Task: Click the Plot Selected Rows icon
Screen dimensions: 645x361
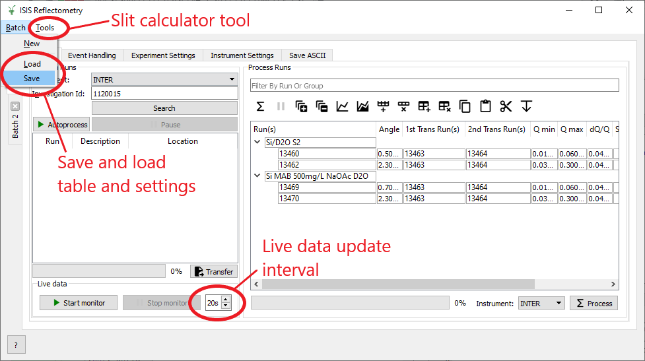Action: coord(343,106)
